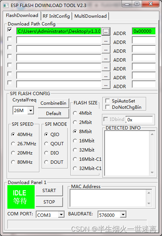Click the ESP Flash Download Tool title bar icon

pyautogui.click(x=6, y=6)
